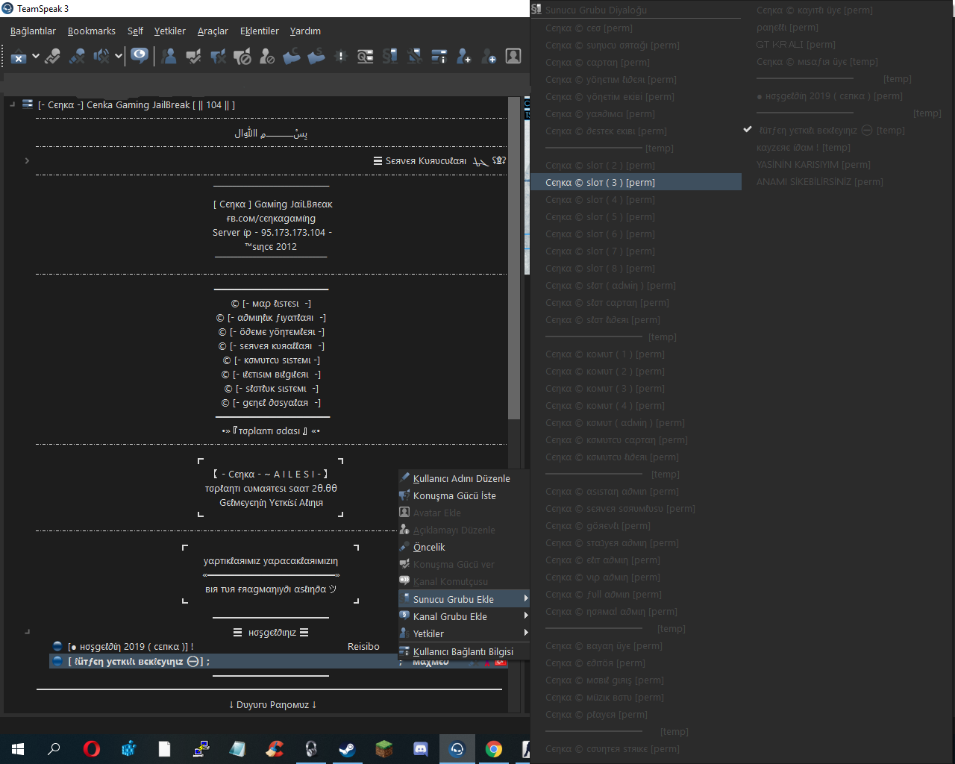The height and width of the screenshot is (764, 955).
Task: Open the Yardım menu
Action: pyautogui.click(x=305, y=31)
